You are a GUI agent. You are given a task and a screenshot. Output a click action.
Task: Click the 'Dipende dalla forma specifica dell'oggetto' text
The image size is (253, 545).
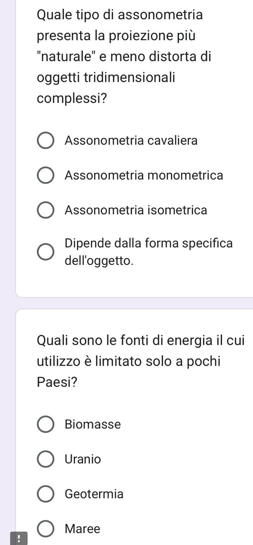[x=148, y=252]
